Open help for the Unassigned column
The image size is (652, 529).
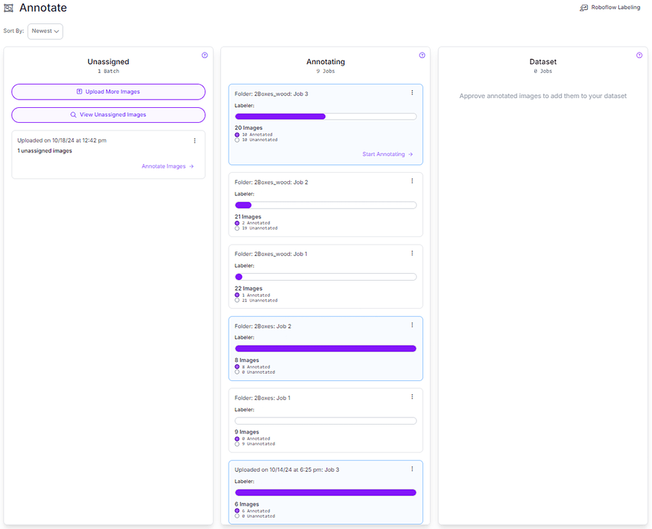click(205, 54)
